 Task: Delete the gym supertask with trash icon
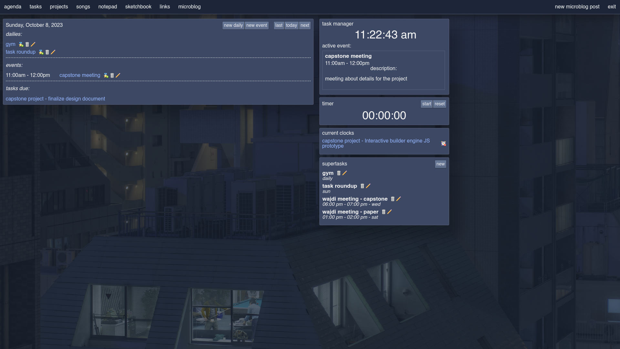tap(339, 173)
